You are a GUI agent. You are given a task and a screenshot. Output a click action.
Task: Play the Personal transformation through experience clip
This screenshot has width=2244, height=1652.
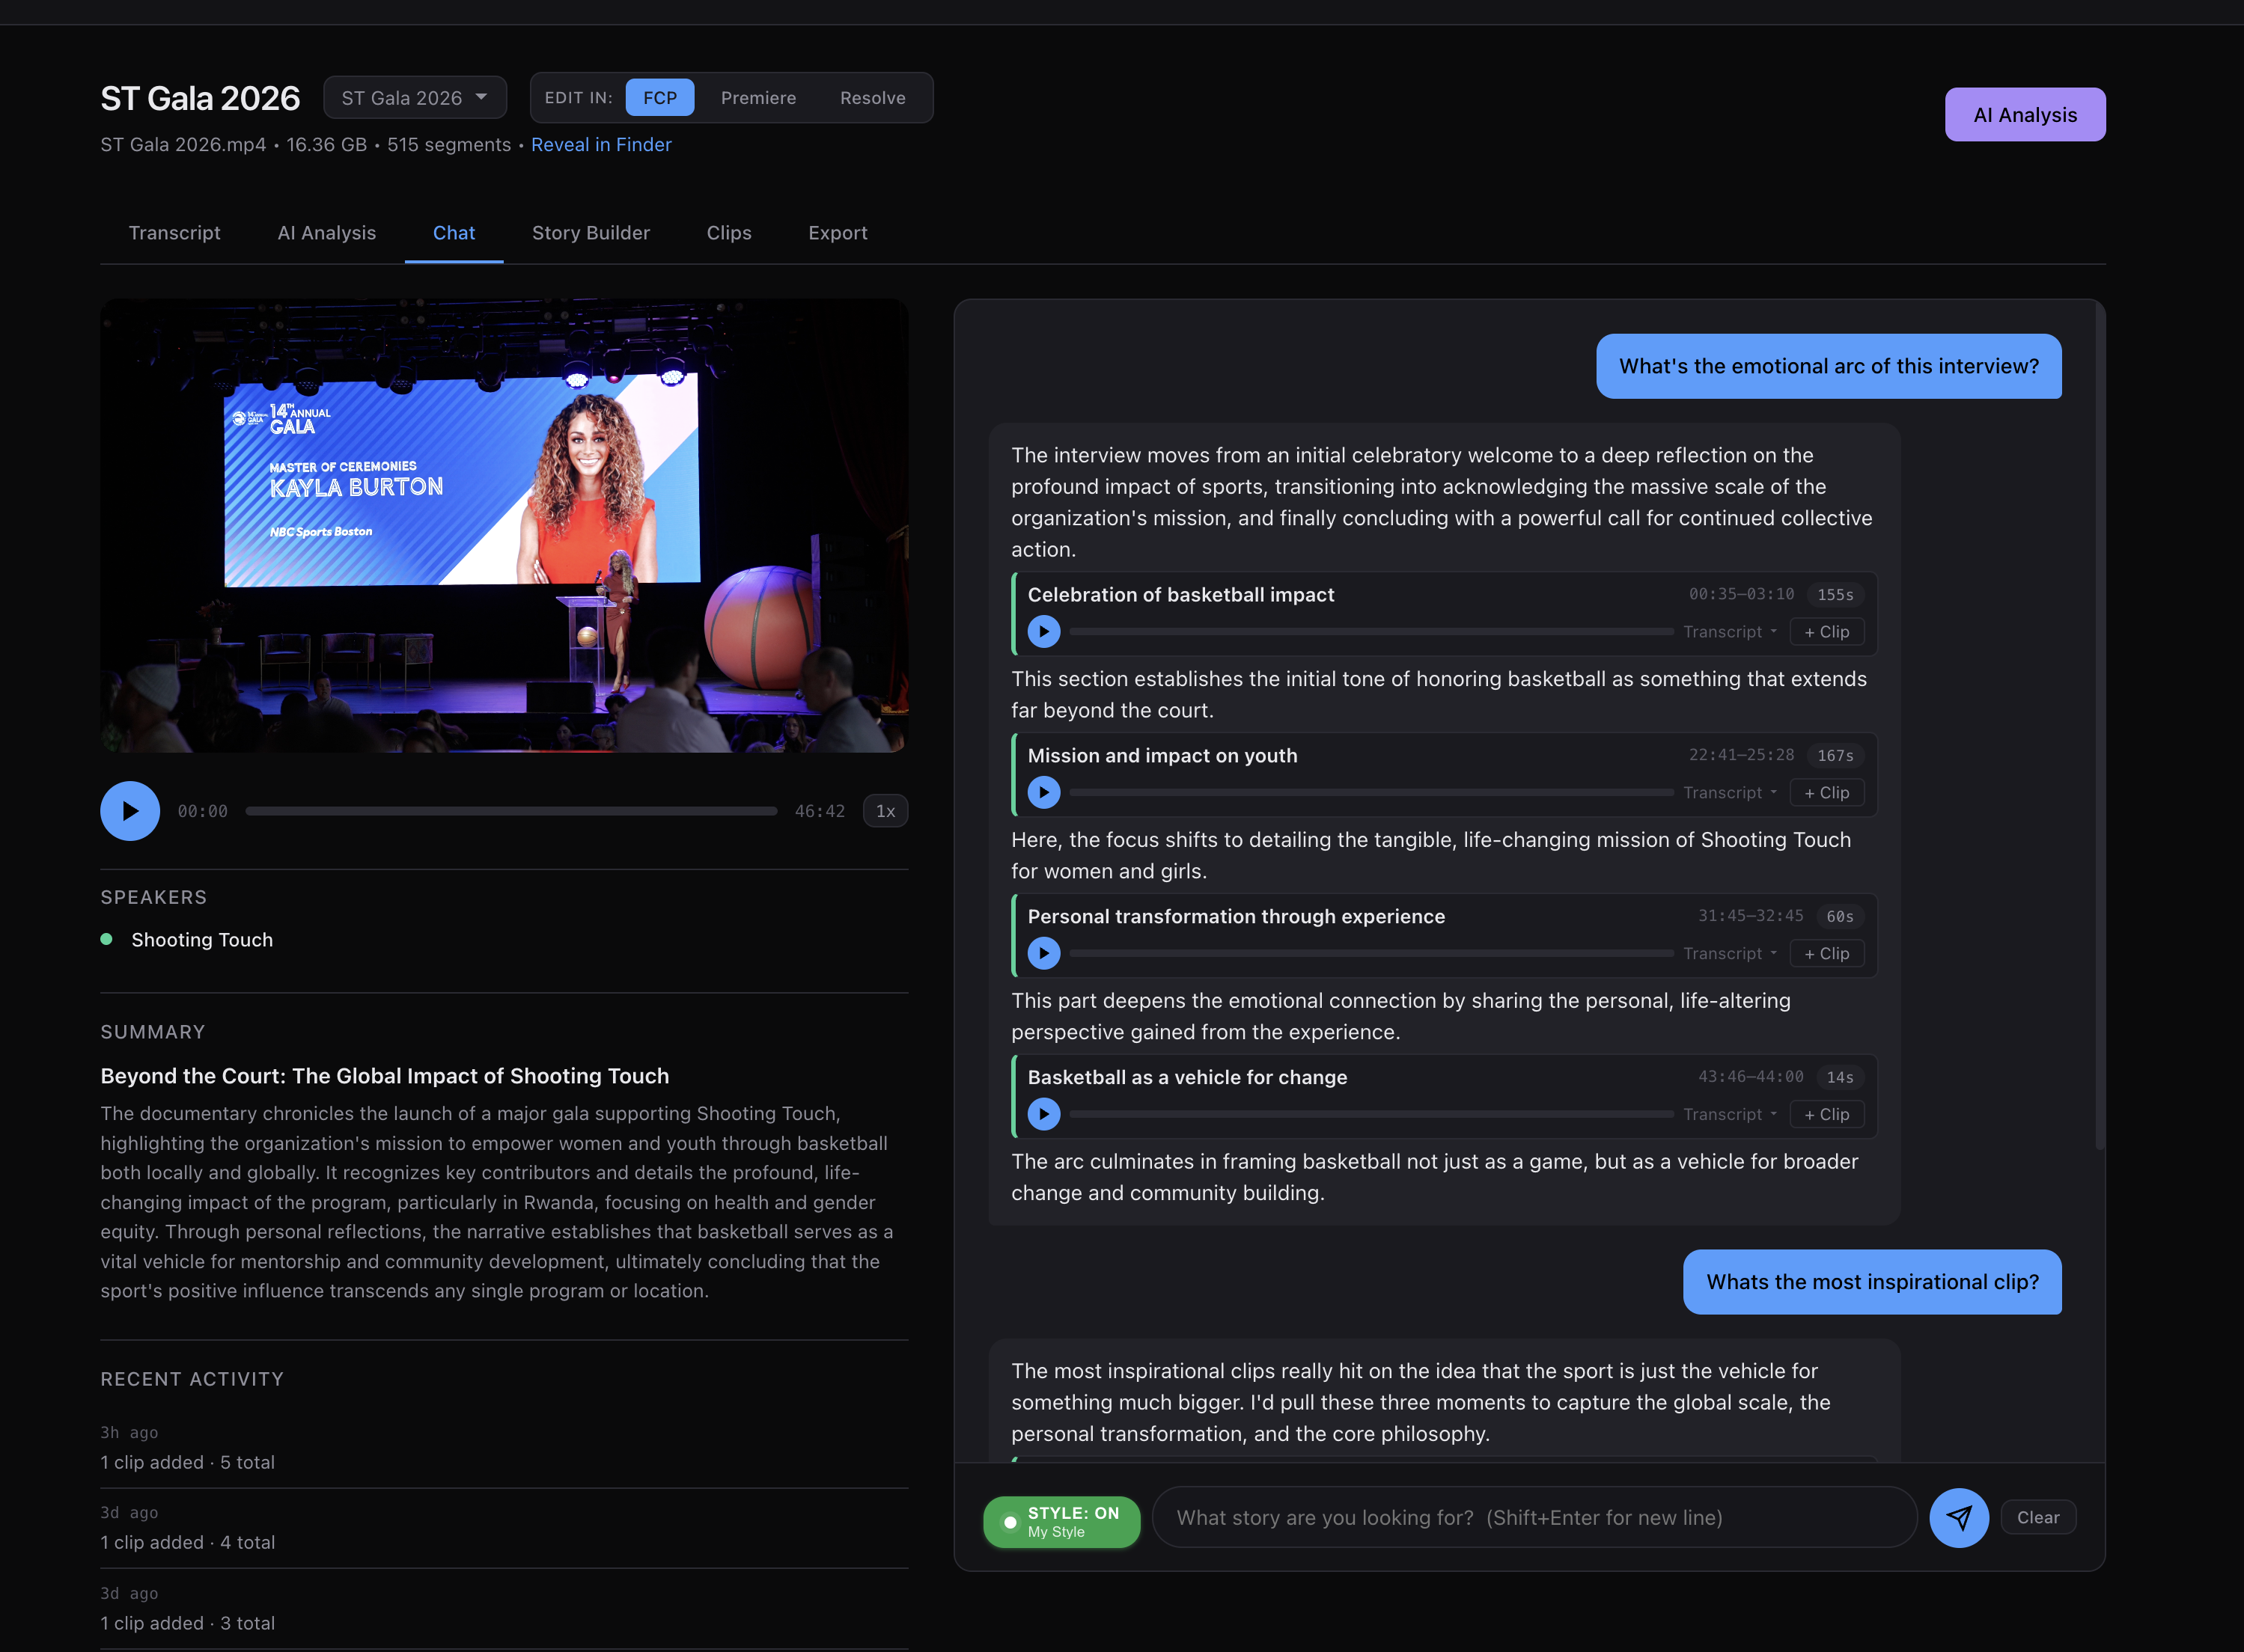[x=1043, y=954]
